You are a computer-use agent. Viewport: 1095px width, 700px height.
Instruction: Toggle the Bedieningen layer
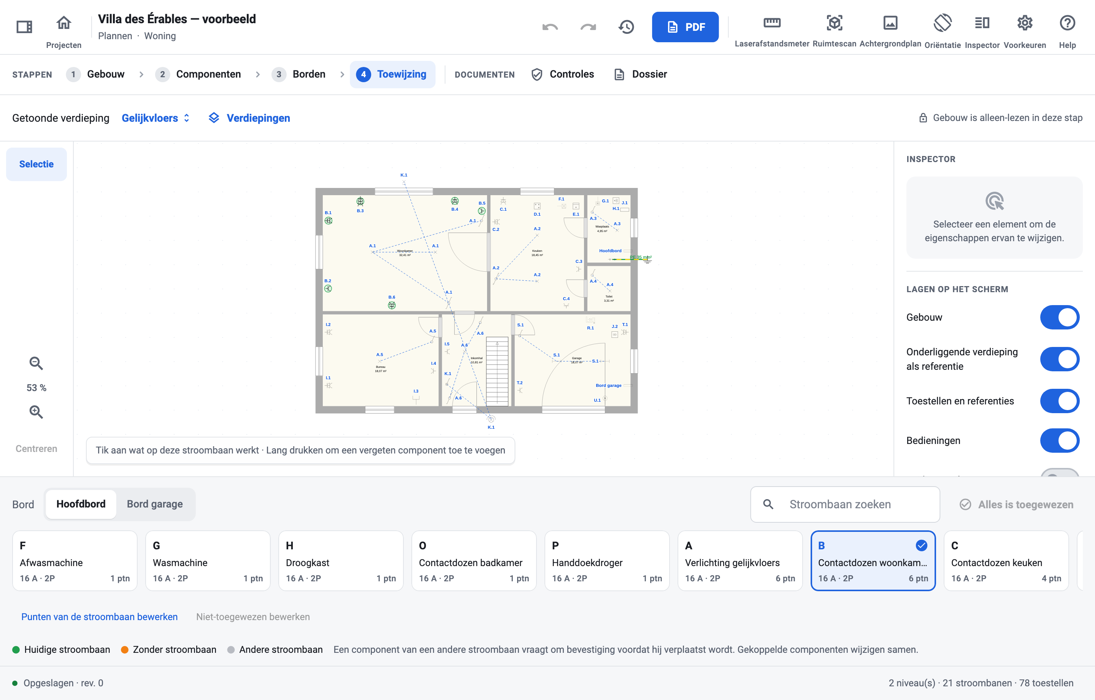click(1060, 441)
